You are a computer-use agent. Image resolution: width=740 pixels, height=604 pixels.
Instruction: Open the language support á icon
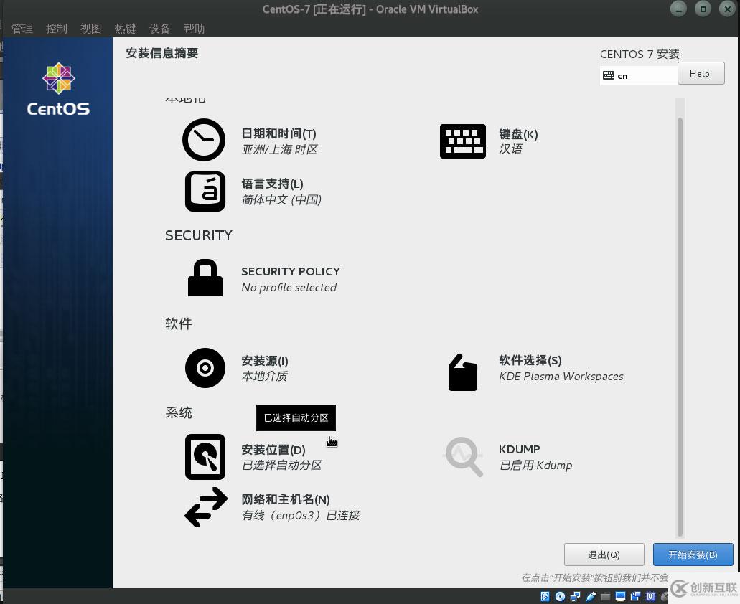[x=205, y=191]
